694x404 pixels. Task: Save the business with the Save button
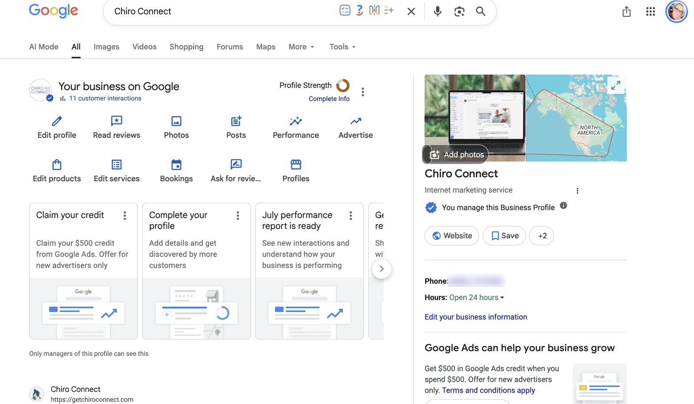pyautogui.click(x=504, y=236)
